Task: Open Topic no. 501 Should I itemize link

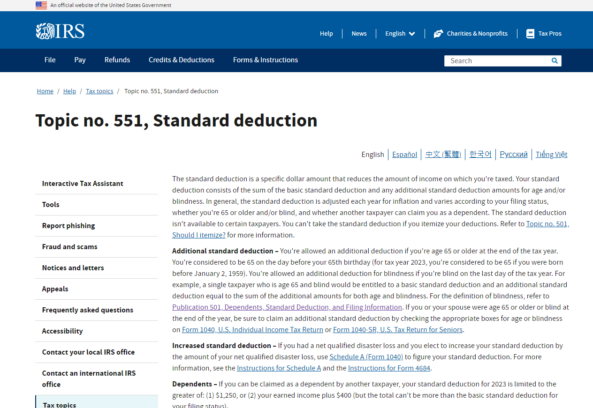Action: coord(547,224)
